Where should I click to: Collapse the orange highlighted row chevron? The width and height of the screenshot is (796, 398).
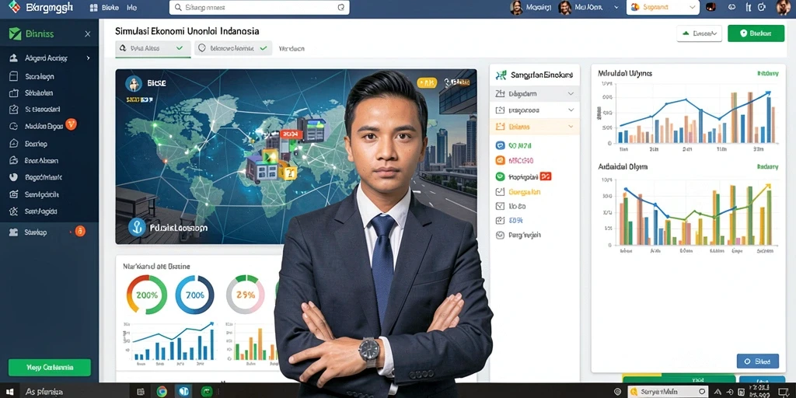pyautogui.click(x=571, y=127)
